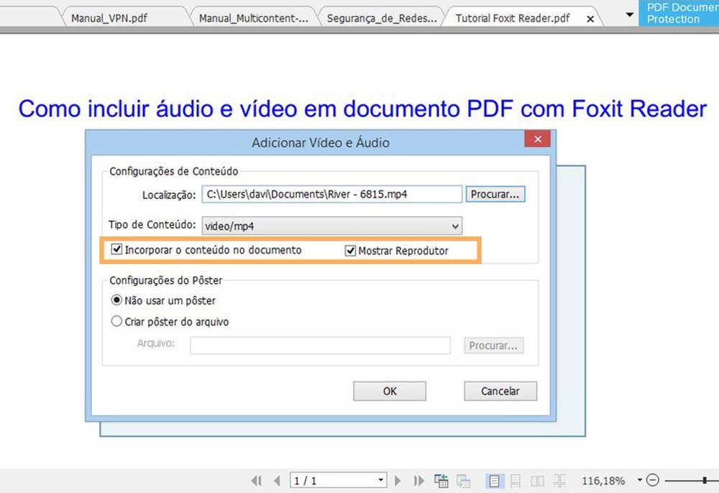Open the Segurança_de_Redes document tab

[x=381, y=17]
